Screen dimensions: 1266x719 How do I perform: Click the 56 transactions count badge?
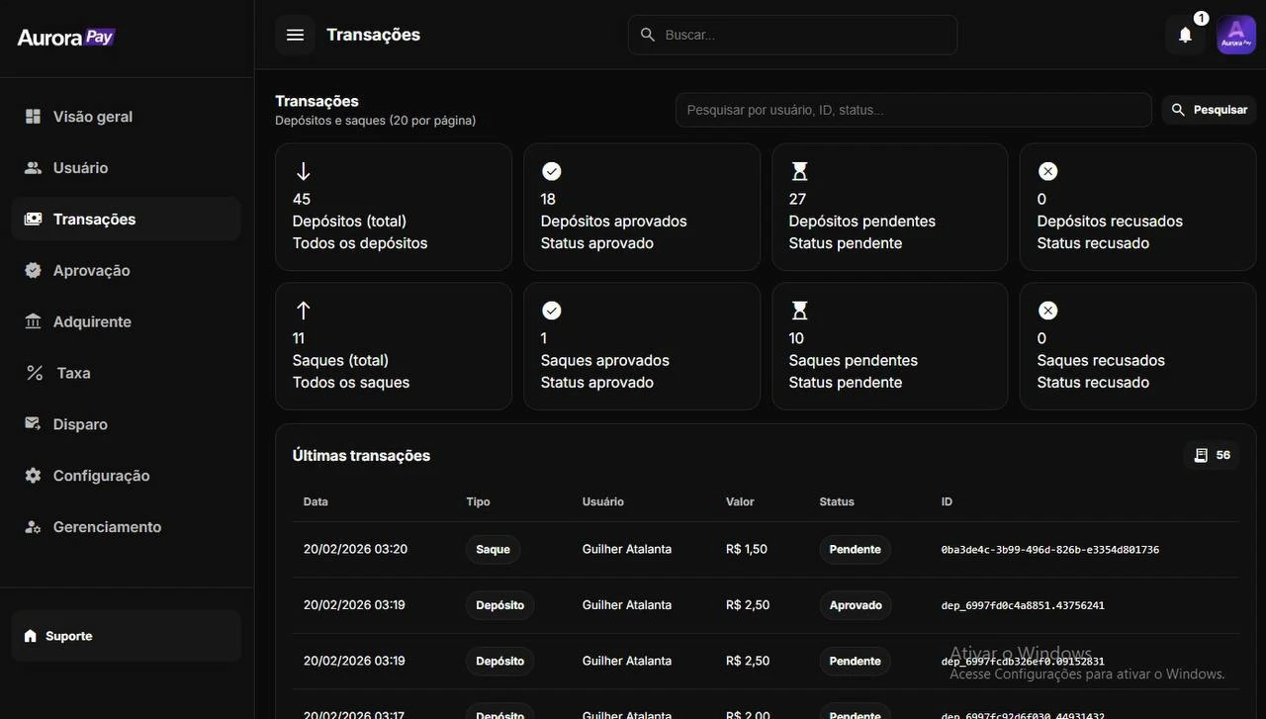tap(1213, 455)
